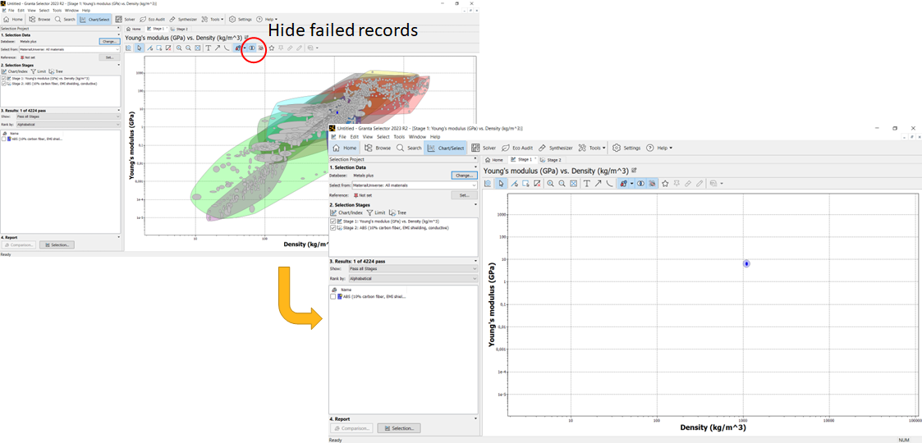Open Select from dropdown in front window
922x443 pixels.
pos(414,185)
